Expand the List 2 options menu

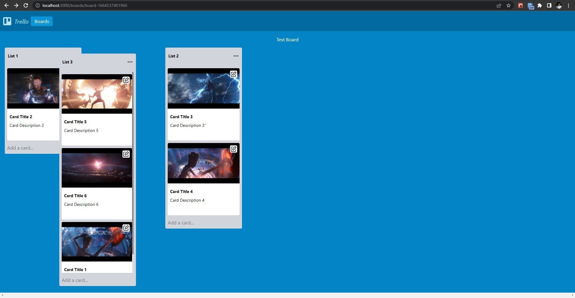click(x=236, y=56)
